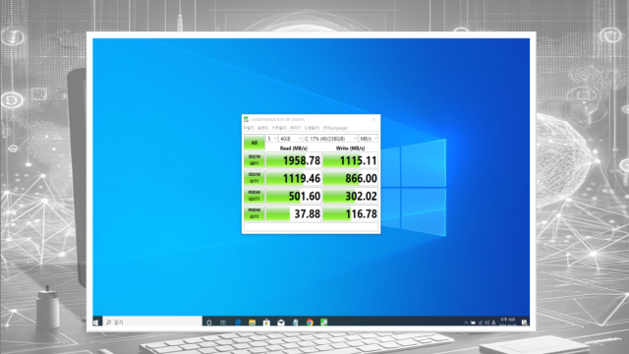Click the 116.78 random write result
Screen dimensions: 629x354
click(350, 213)
